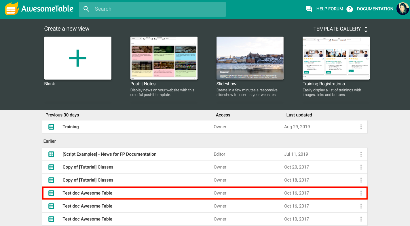410x226 pixels.
Task: Open the user account avatar
Action: click(x=403, y=9)
